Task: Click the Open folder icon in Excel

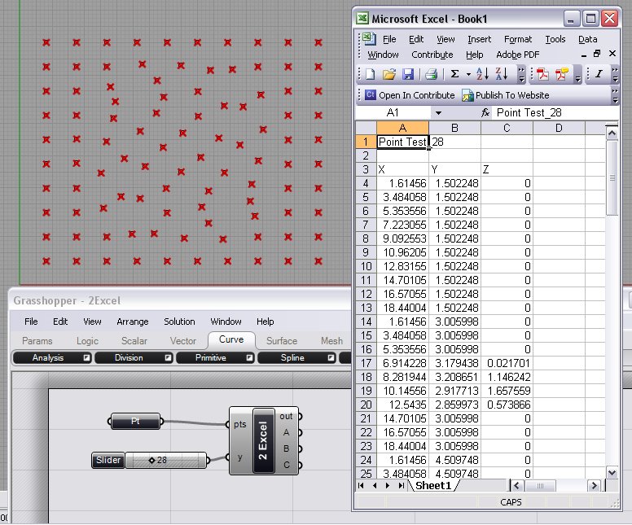Action: (389, 74)
